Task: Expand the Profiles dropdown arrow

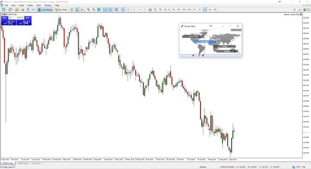Action: [13, 10]
